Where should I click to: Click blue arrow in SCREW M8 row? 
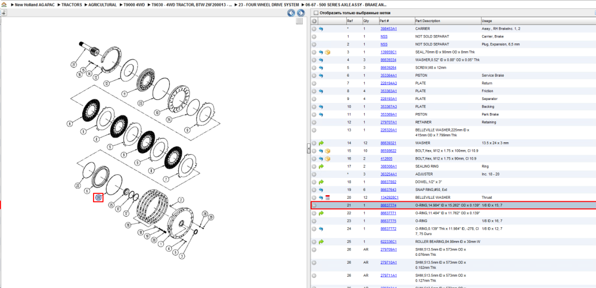[x=321, y=68]
